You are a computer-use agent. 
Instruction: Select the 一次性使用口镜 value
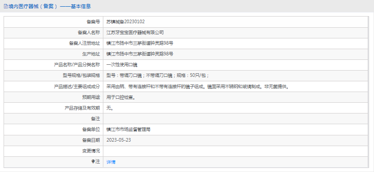(x=122, y=65)
